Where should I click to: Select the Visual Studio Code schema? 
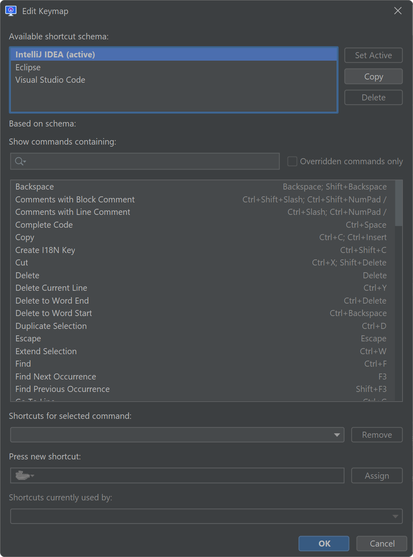coord(174,80)
